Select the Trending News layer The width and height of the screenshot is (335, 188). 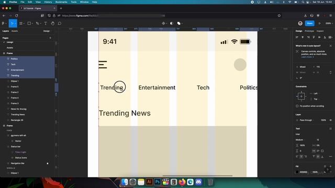click(18, 115)
